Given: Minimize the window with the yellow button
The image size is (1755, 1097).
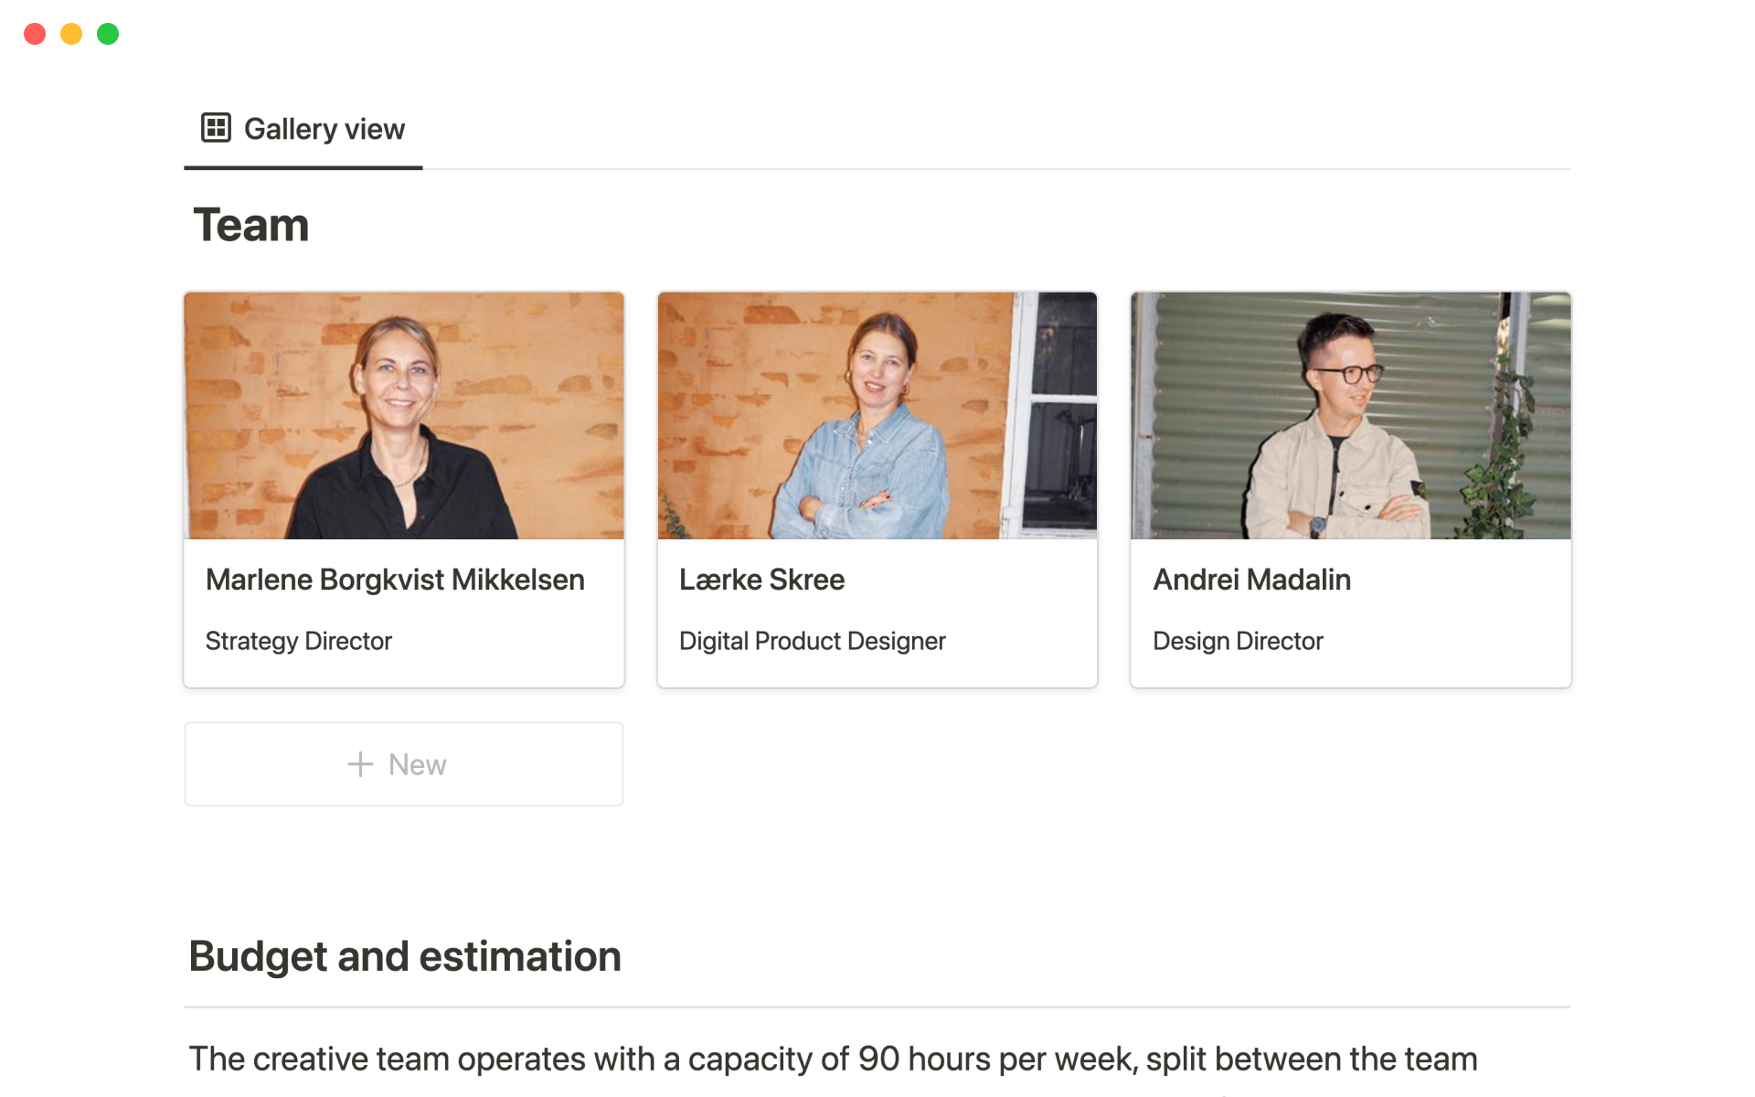Looking at the screenshot, I should coord(71,34).
